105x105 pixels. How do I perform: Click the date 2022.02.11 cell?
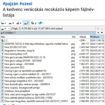(x=97, y=94)
